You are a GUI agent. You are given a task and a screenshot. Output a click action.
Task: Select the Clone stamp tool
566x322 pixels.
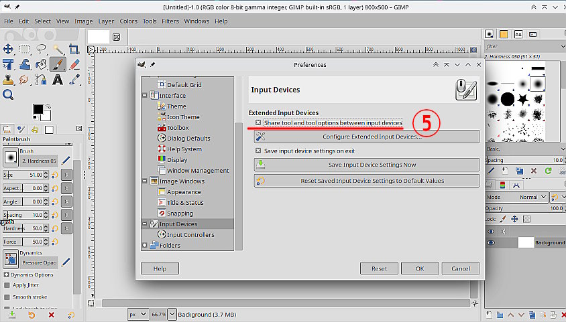(x=8, y=80)
